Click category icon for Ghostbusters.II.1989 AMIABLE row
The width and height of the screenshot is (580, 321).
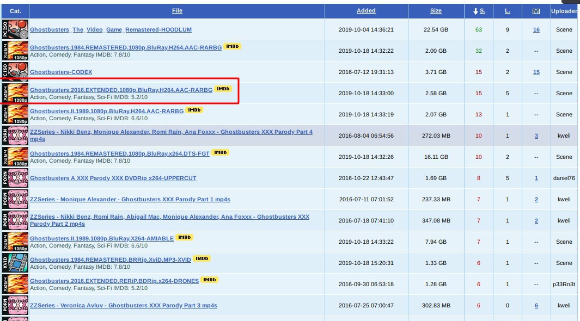pos(15,242)
